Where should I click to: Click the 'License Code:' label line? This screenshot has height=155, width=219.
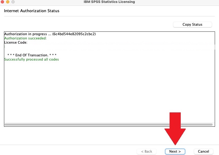pyautogui.click(x=16, y=43)
